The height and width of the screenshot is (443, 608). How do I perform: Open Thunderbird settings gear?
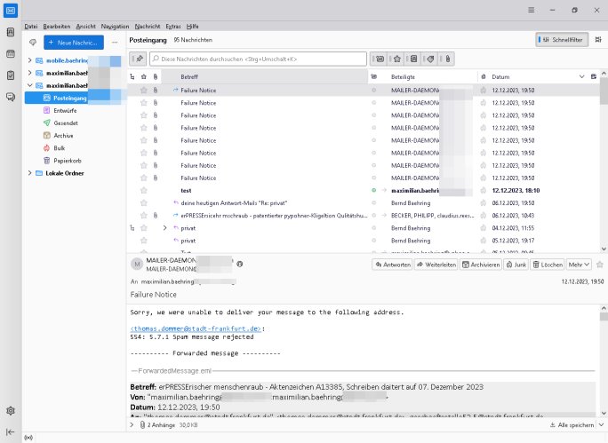pos(11,410)
